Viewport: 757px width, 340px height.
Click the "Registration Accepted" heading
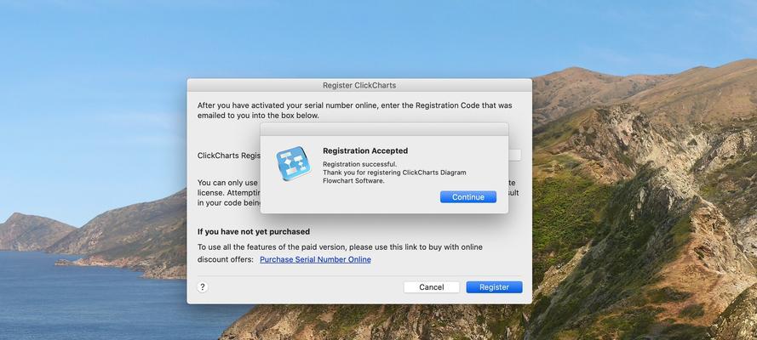[x=365, y=150]
